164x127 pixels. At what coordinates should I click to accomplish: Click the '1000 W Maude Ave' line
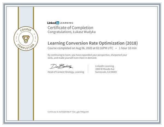pyautogui.click(x=105, y=69)
